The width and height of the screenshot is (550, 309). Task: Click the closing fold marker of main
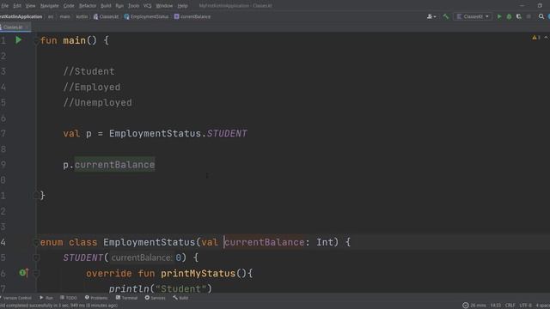pyautogui.click(x=36, y=195)
